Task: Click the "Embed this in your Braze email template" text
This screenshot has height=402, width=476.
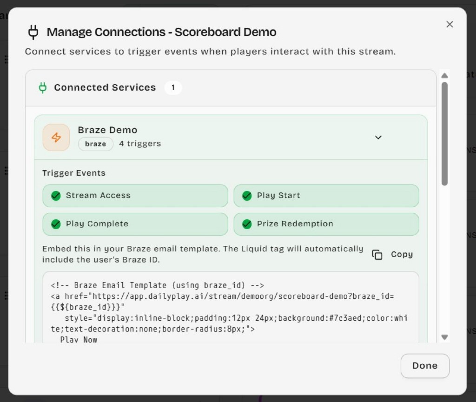Action: click(203, 254)
